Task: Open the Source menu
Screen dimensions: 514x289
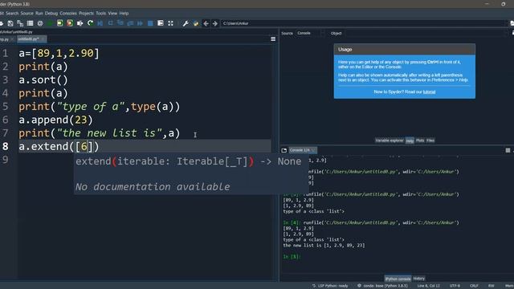Action: click(27, 13)
